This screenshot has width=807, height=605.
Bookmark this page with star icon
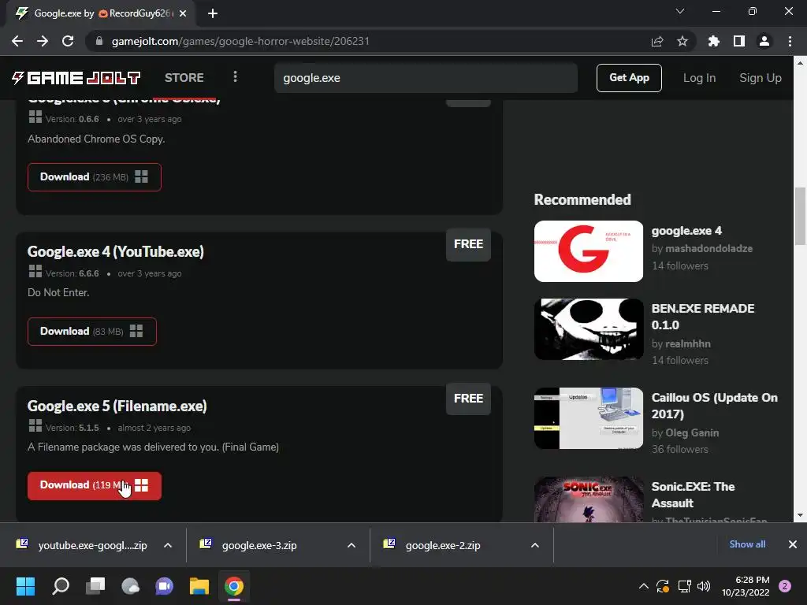point(682,41)
